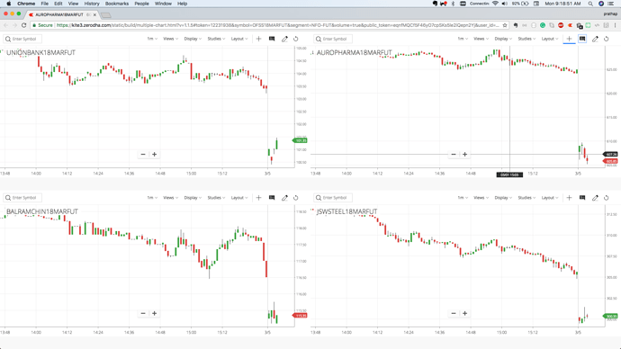Toggle crosshair in BALRAMCHIN chart toolbar

[x=258, y=198]
